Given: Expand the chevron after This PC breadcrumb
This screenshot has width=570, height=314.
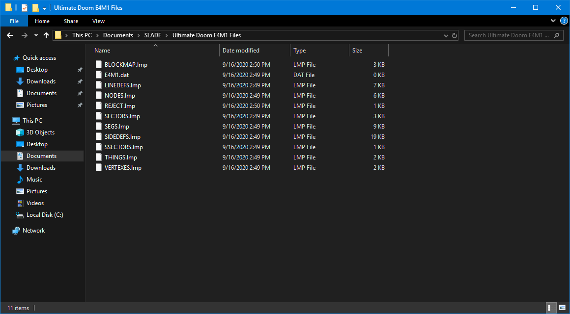Looking at the screenshot, I should click(x=98, y=35).
